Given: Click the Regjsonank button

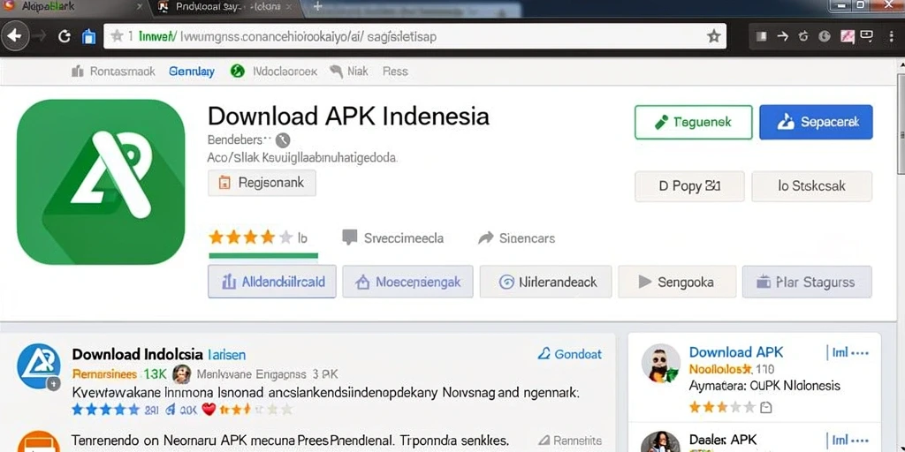Looking at the screenshot, I should [262, 183].
